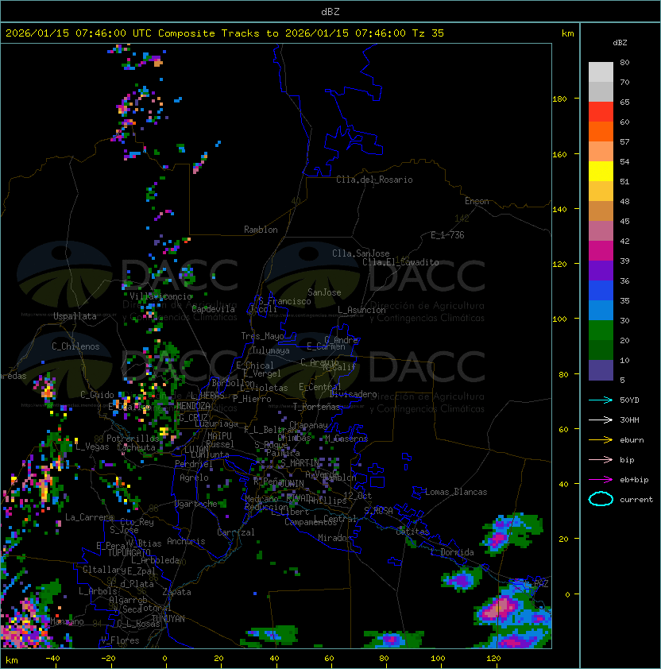Click the La_Carrera map label
Image resolution: width=661 pixels, height=669 pixels.
tap(89, 517)
